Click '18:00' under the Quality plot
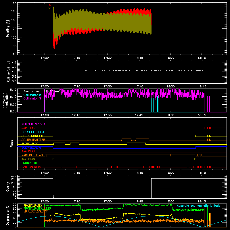This screenshot has width=230, height=230. coord(170,202)
